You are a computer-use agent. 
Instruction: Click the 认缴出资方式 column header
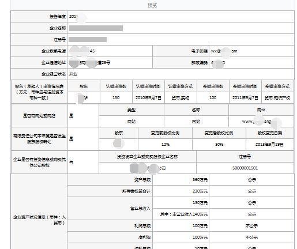pos(181,86)
